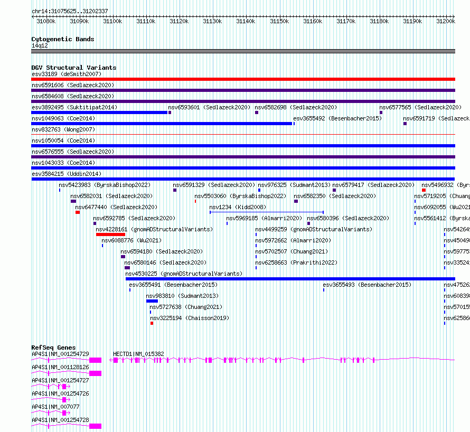The image size is (470, 432).
Task: Select the esv3584215 (Uddin2014) label
Action: point(67,174)
